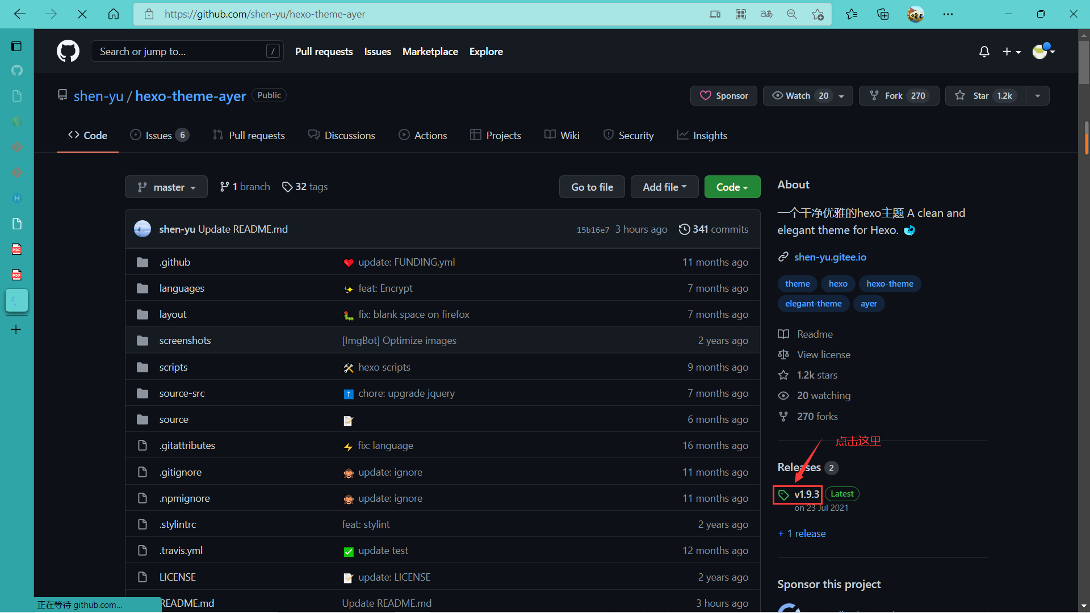Open browser settings ellipsis menu
1090x613 pixels.
[x=948, y=14]
